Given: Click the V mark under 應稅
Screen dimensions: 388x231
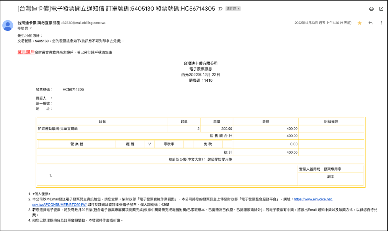Looking at the screenshot, I should point(149,144).
